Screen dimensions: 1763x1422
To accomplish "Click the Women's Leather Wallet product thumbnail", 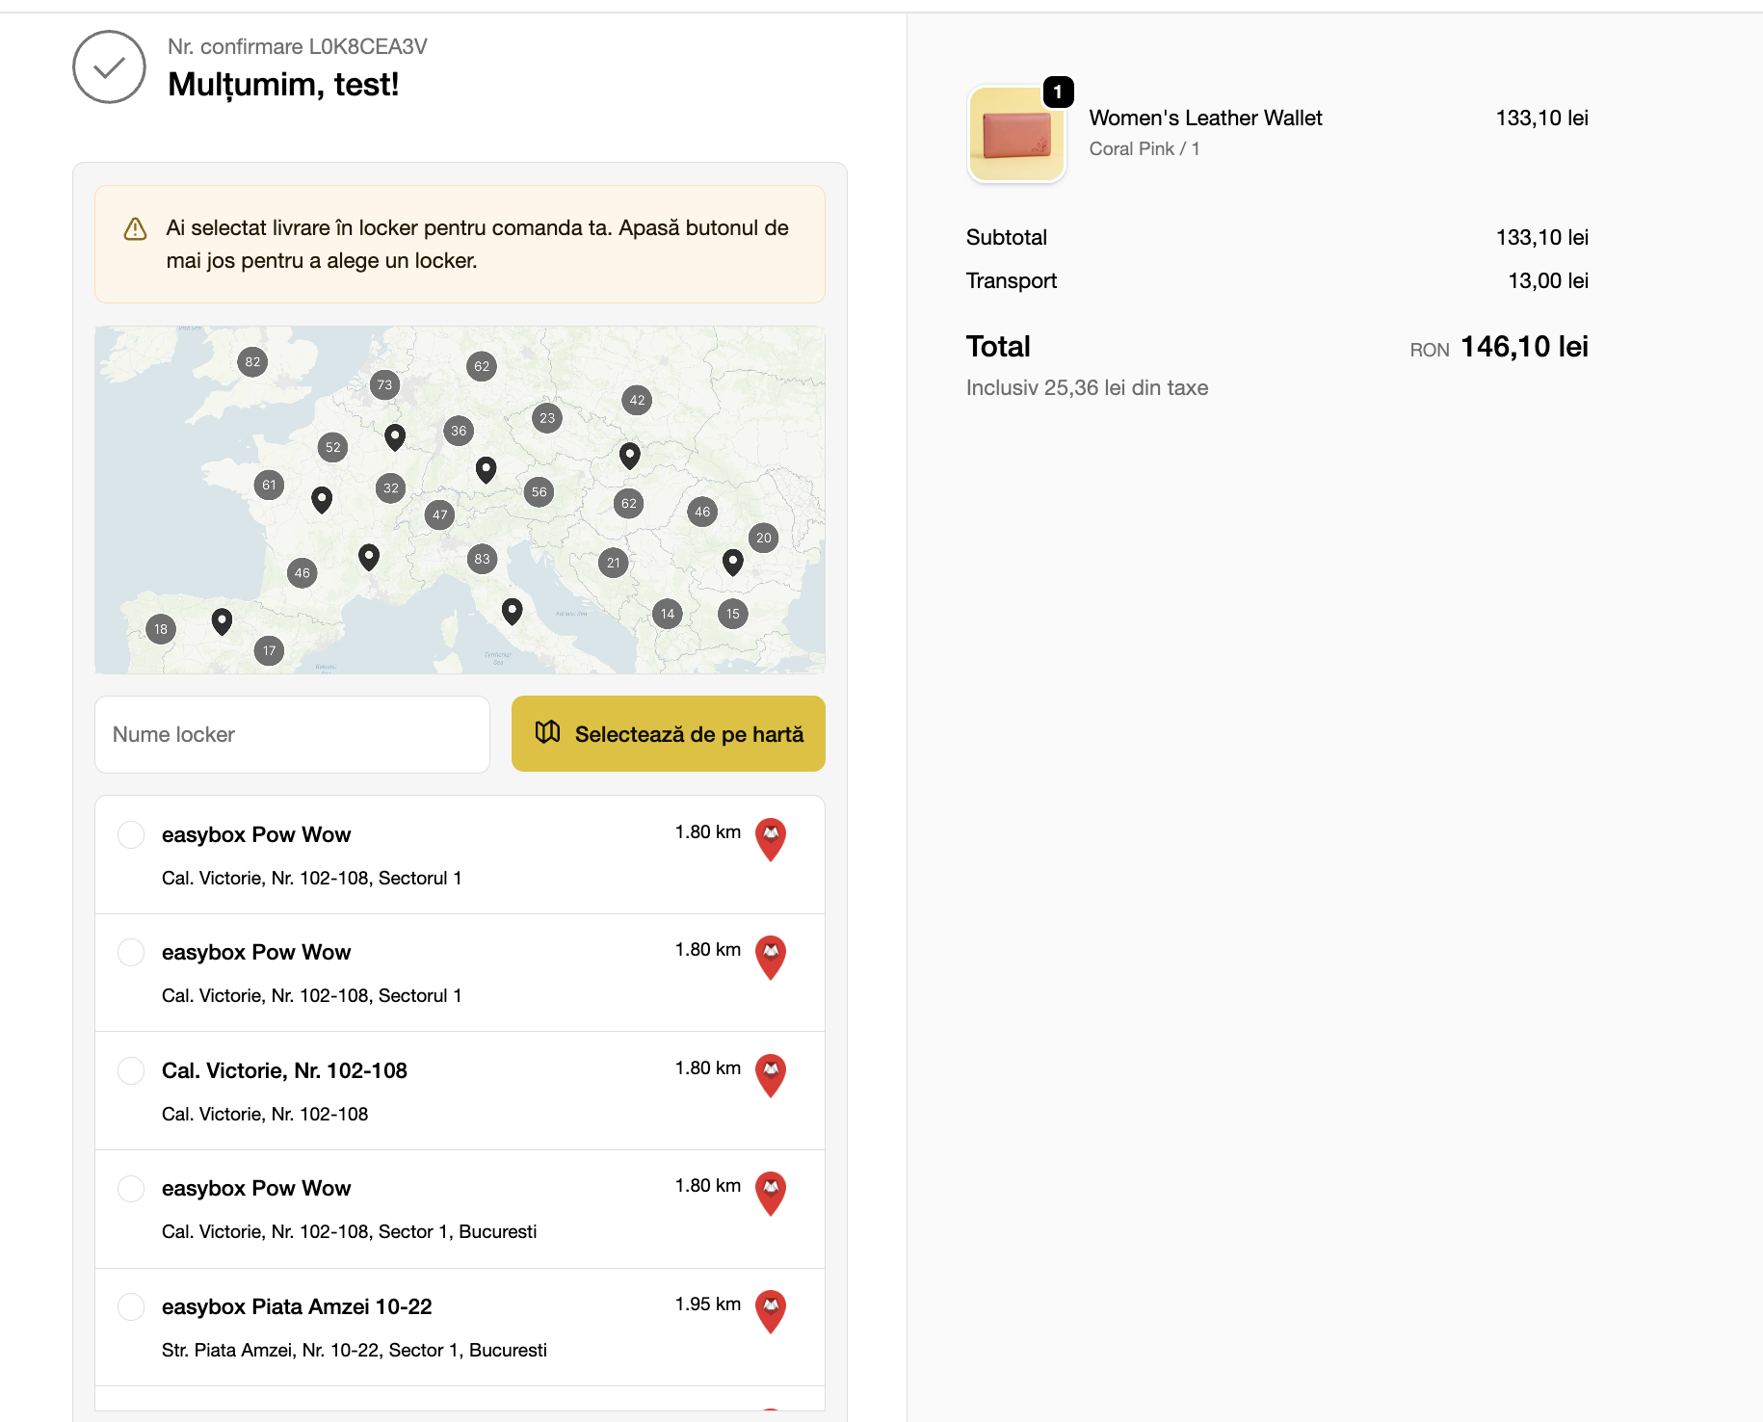I will click(x=1016, y=134).
